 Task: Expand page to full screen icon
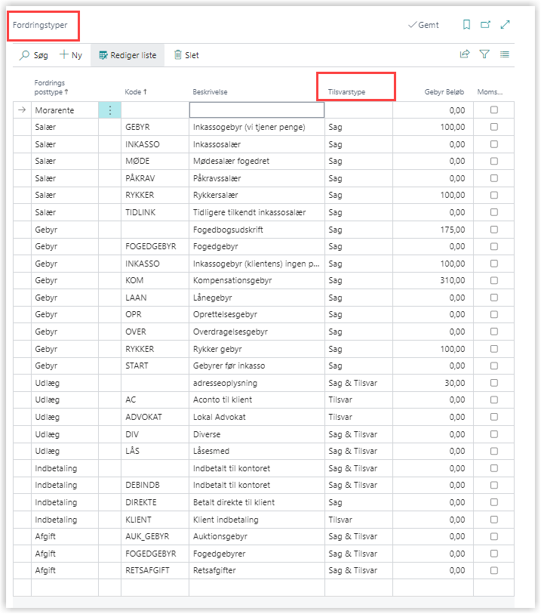(x=506, y=25)
